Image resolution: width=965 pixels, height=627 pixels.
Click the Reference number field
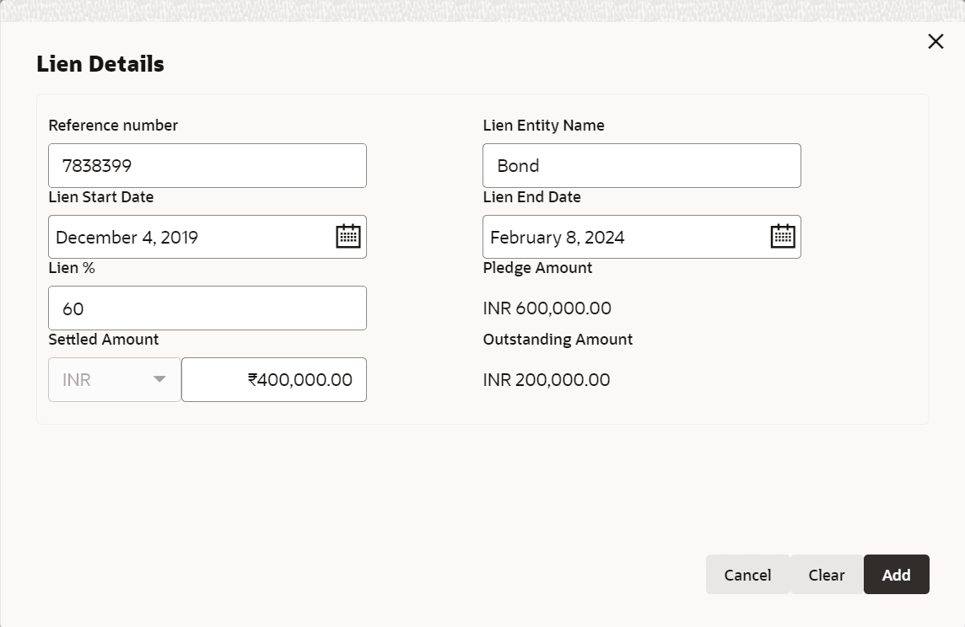[208, 166]
